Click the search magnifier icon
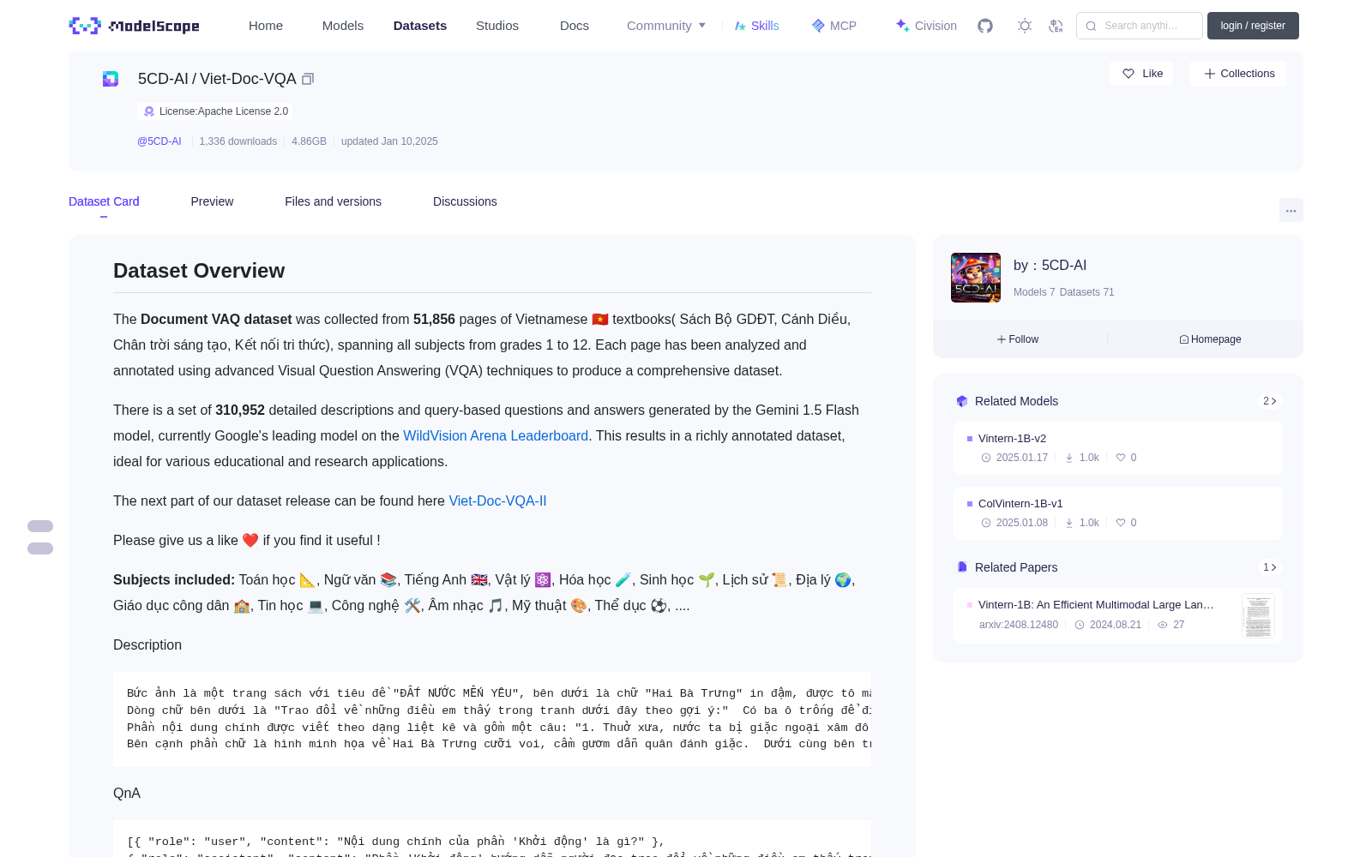The image size is (1372, 857). (x=1091, y=26)
